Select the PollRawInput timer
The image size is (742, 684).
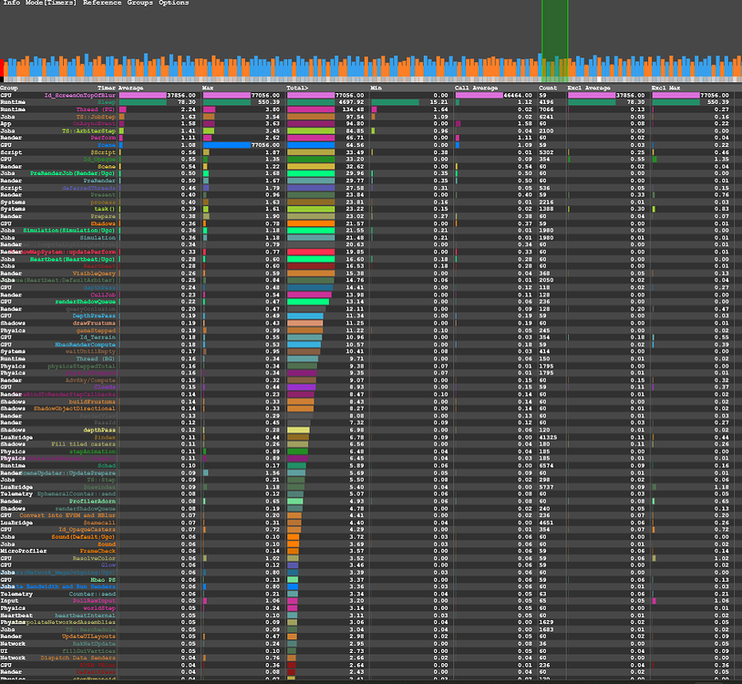tap(94, 601)
